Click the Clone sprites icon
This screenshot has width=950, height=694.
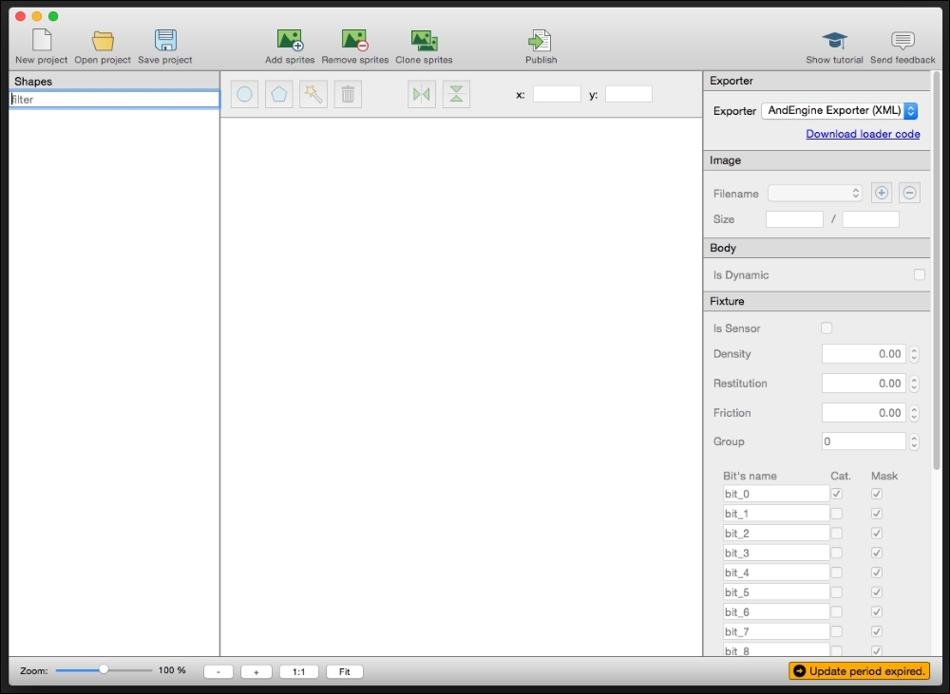(x=424, y=41)
